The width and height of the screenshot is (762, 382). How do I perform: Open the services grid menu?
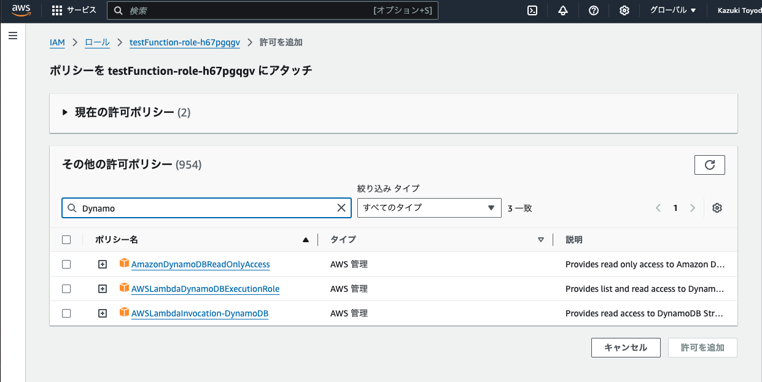(57, 10)
